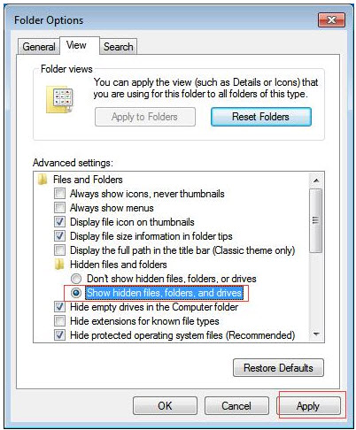
Task: Click the Files and Folders folder icon
Action: 43,180
